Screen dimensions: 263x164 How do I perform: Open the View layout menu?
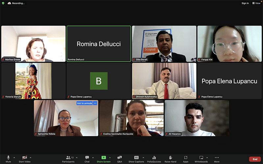[256, 3]
